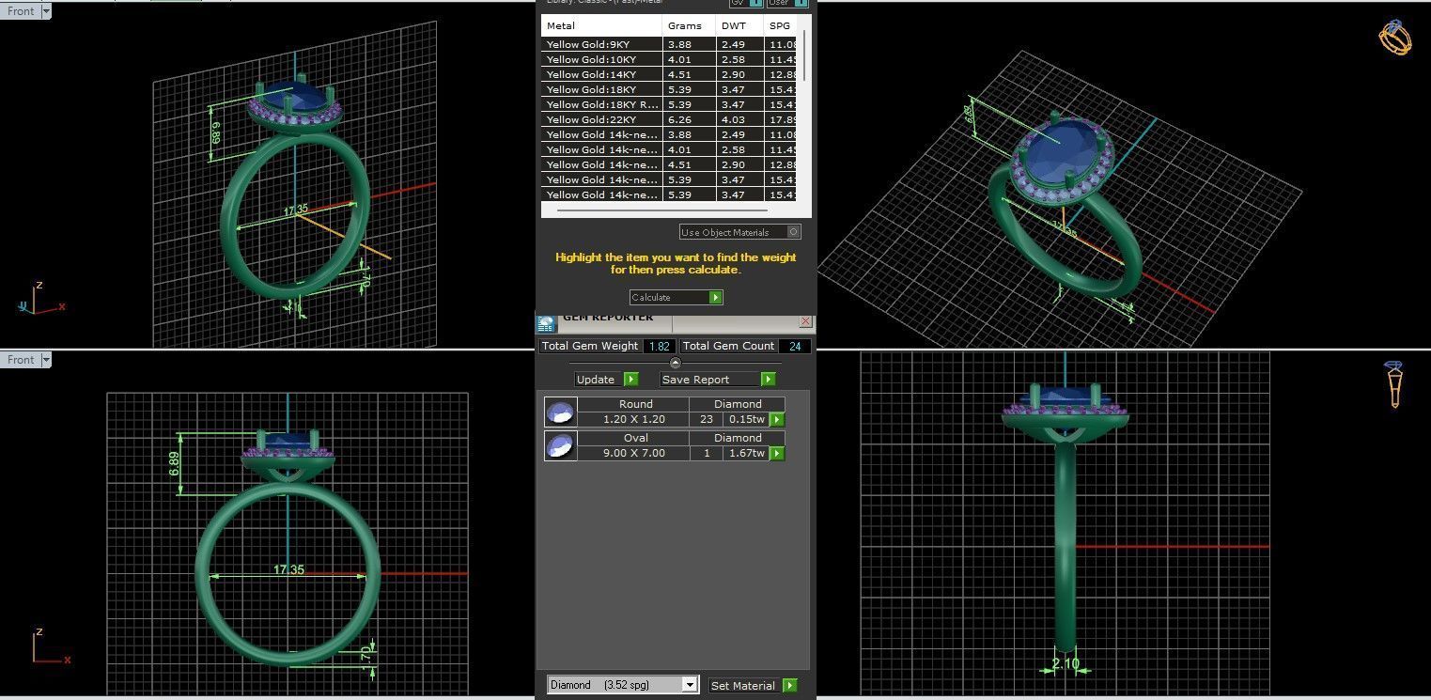Screen dimensions: 1431x700
Task: Close the Gem Reporter panel
Action: (x=805, y=321)
